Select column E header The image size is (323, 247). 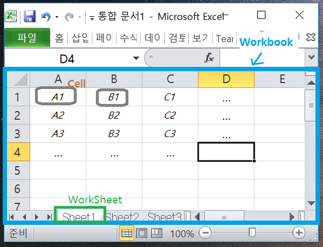[279, 79]
